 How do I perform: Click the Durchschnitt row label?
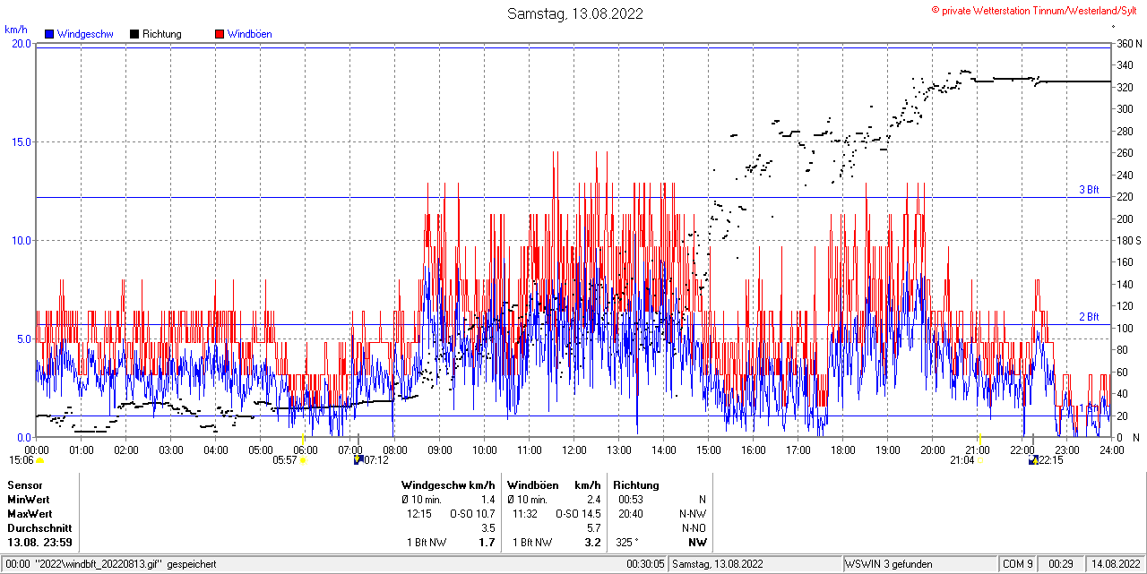click(x=39, y=528)
